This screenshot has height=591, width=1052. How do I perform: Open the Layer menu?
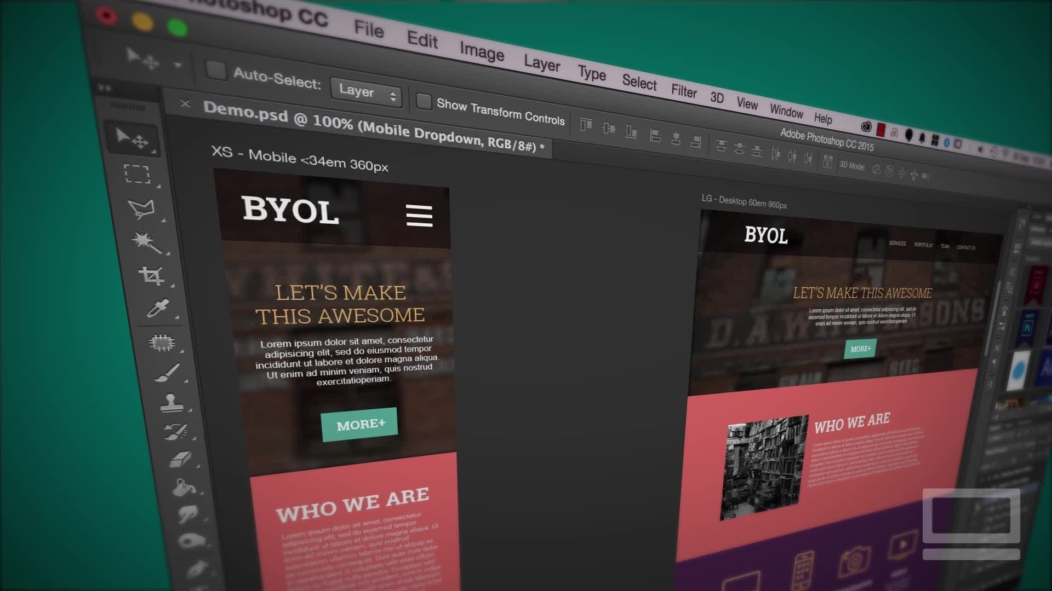[542, 63]
